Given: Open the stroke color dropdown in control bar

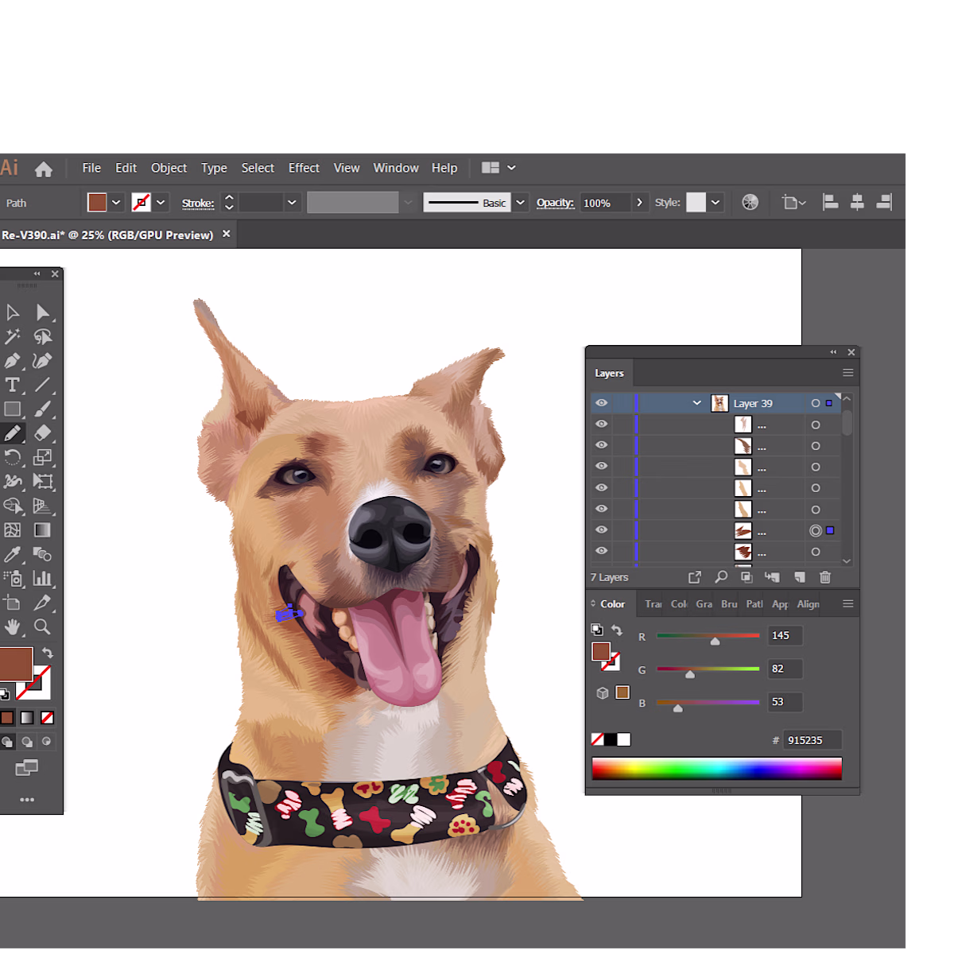Looking at the screenshot, I should coord(161,203).
